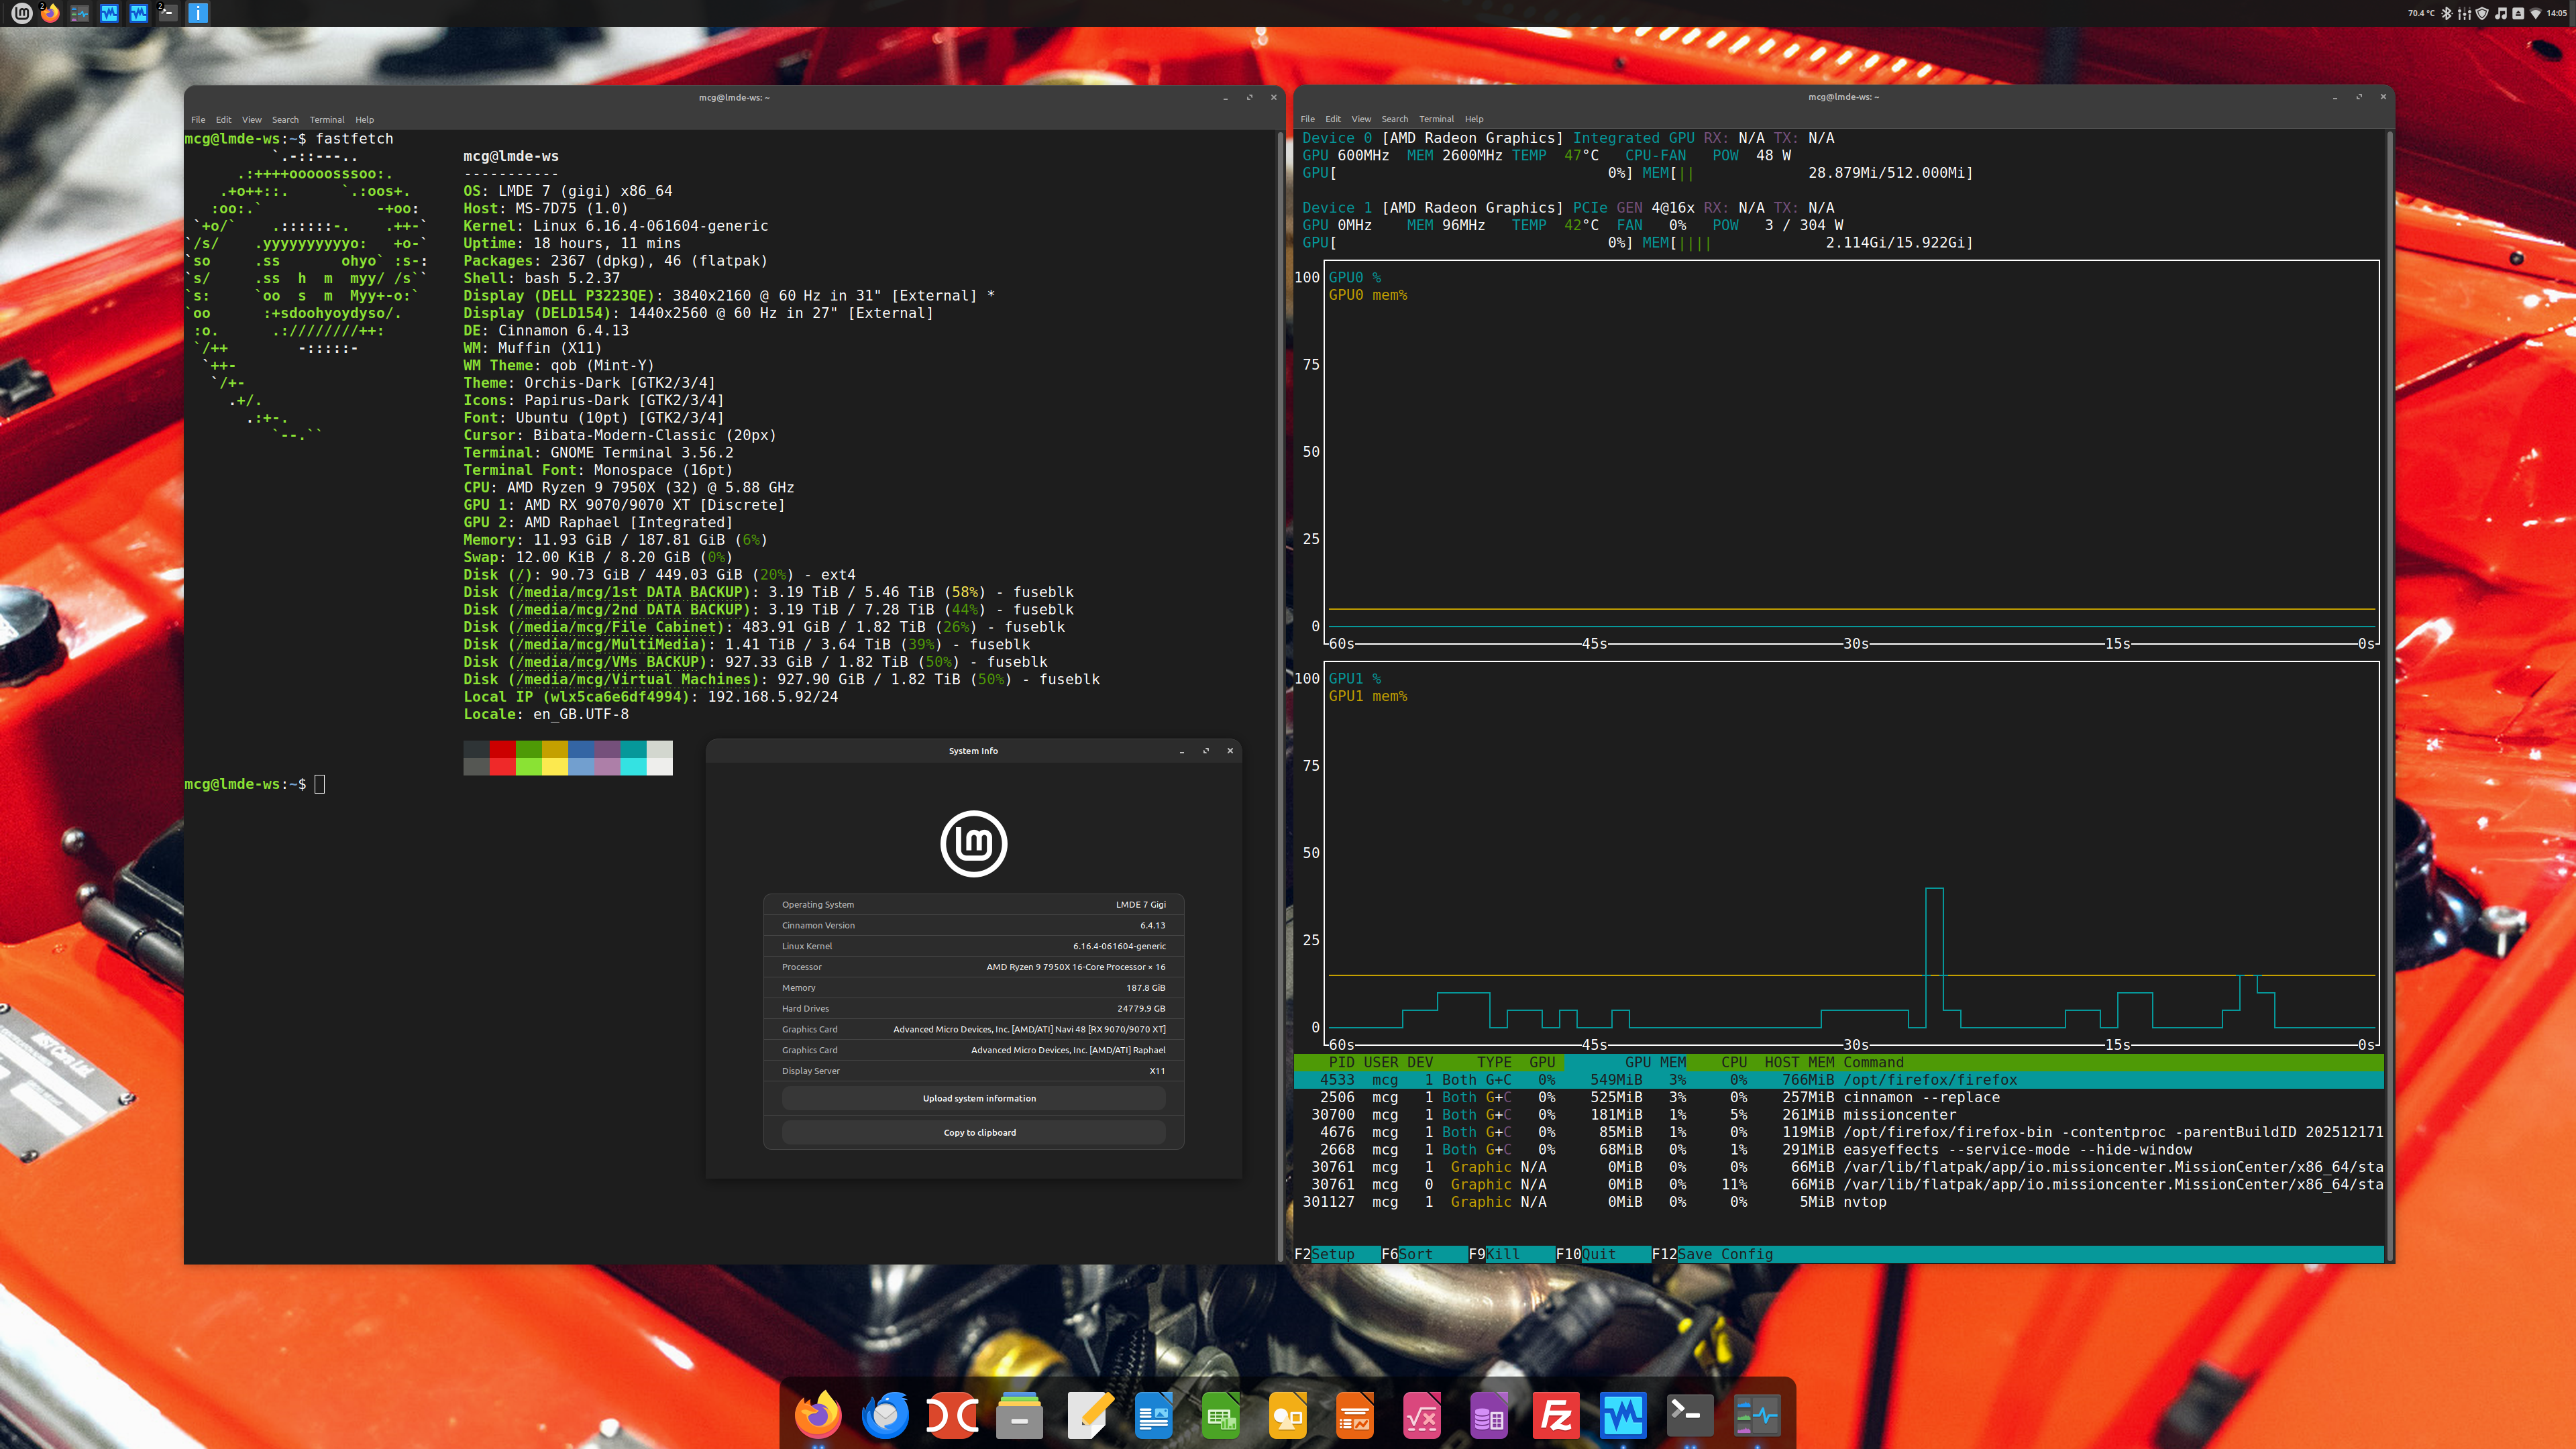Open View menu in left terminal

click(251, 119)
